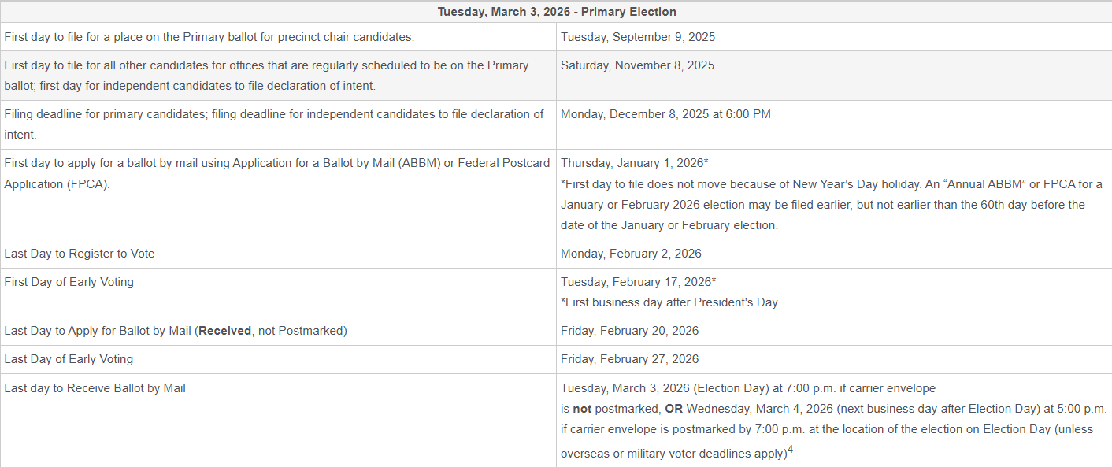Click the precinct chair candidates filing row text

coord(209,37)
